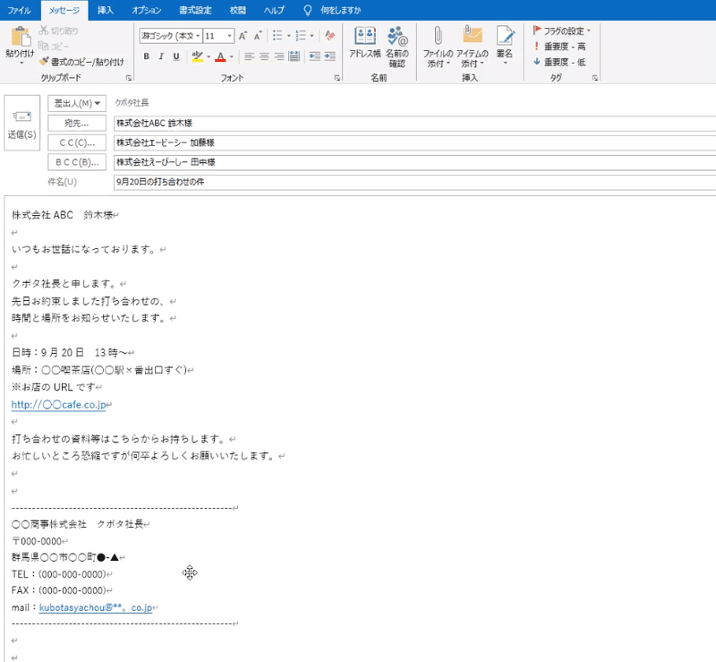Screen dimensions: 716x662
Task: Decrease indent level
Action: pyautogui.click(x=315, y=56)
